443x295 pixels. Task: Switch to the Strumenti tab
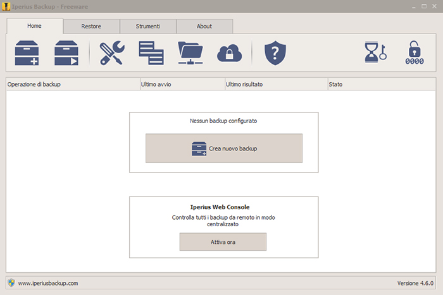(147, 27)
